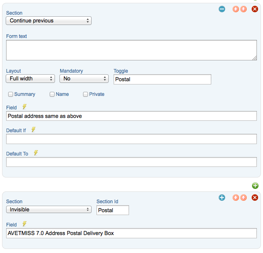This screenshot has width=263, height=253.
Task: Click the Section Id field
Action: pos(112,210)
